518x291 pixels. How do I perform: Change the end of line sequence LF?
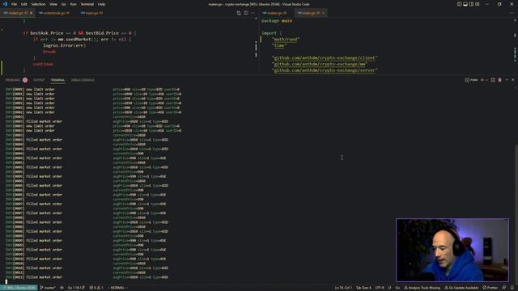point(389,288)
